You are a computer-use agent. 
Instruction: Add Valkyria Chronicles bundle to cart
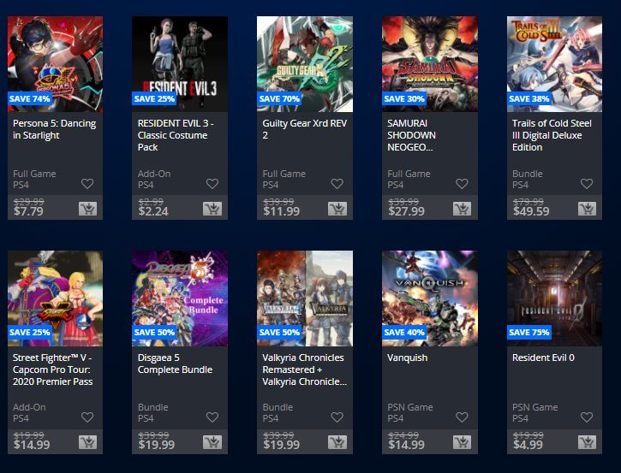tap(337, 442)
